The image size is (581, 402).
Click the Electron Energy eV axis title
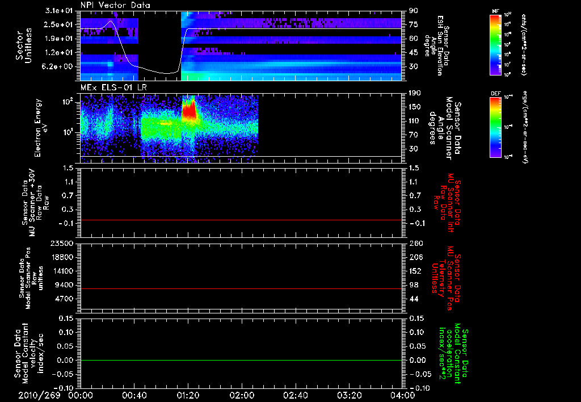tap(40, 128)
